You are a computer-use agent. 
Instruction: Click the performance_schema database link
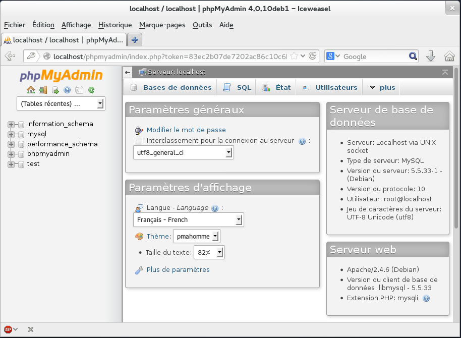63,144
